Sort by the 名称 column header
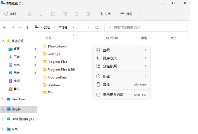 [49, 38]
